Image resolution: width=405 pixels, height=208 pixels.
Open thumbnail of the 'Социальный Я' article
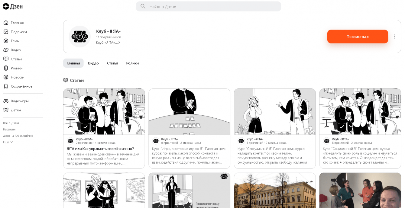click(x=360, y=111)
